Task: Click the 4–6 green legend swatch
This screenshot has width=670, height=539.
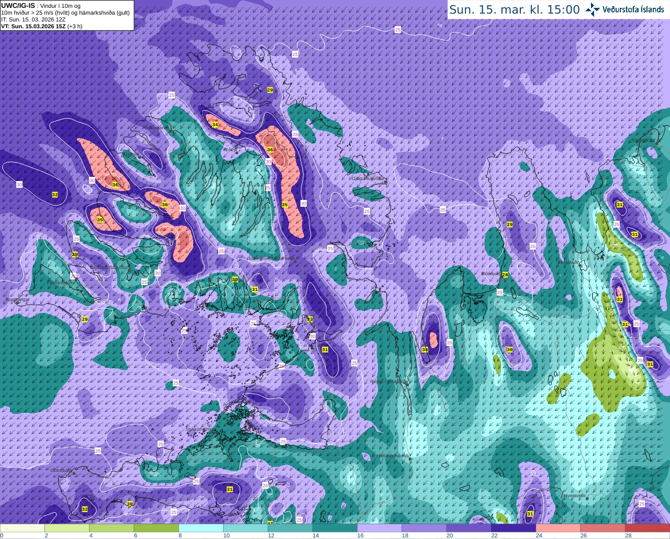Action: [111, 528]
